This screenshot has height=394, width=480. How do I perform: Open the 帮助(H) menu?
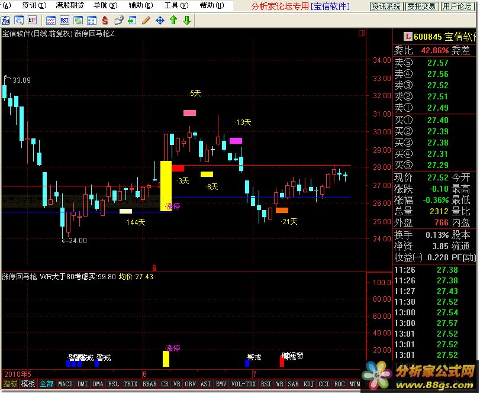pos(212,5)
